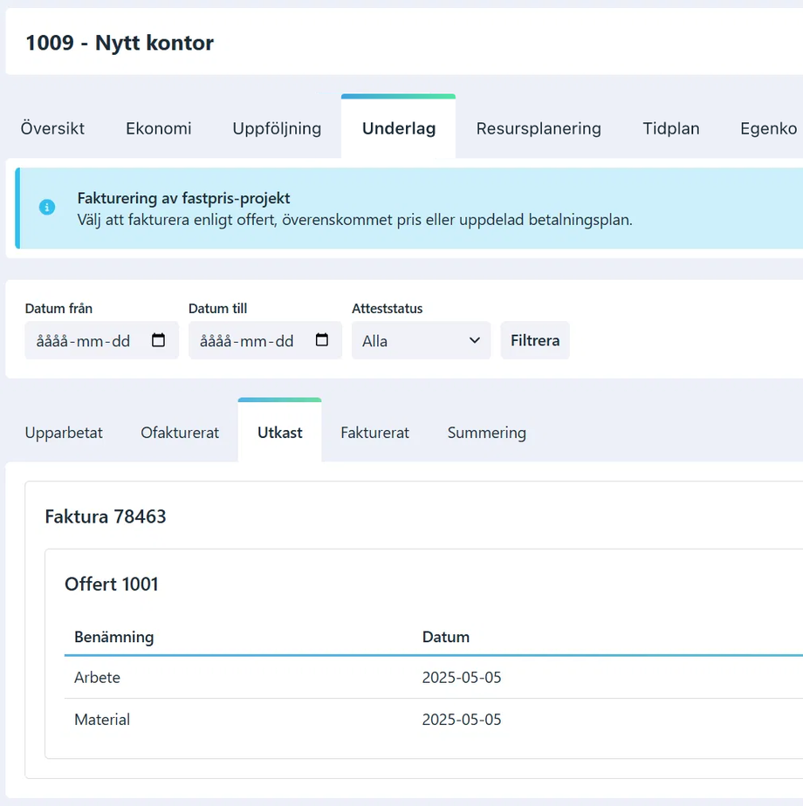
Task: Expand the Atteststatus dropdown
Action: tap(421, 340)
